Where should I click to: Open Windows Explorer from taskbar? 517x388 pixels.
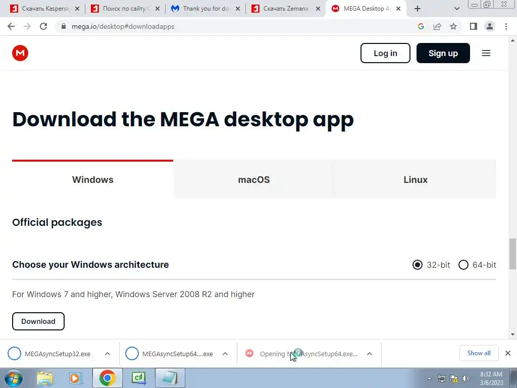click(45, 378)
